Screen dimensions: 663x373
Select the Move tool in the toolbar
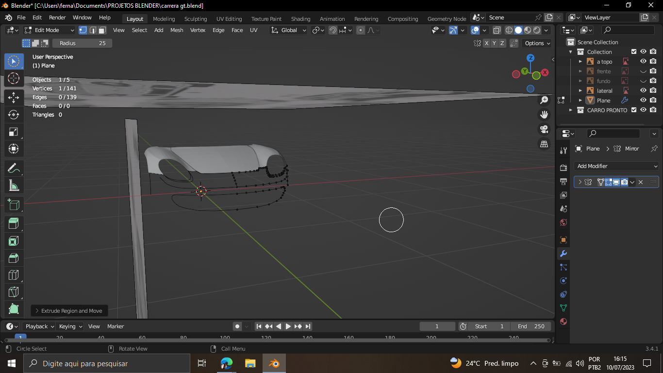(x=14, y=97)
